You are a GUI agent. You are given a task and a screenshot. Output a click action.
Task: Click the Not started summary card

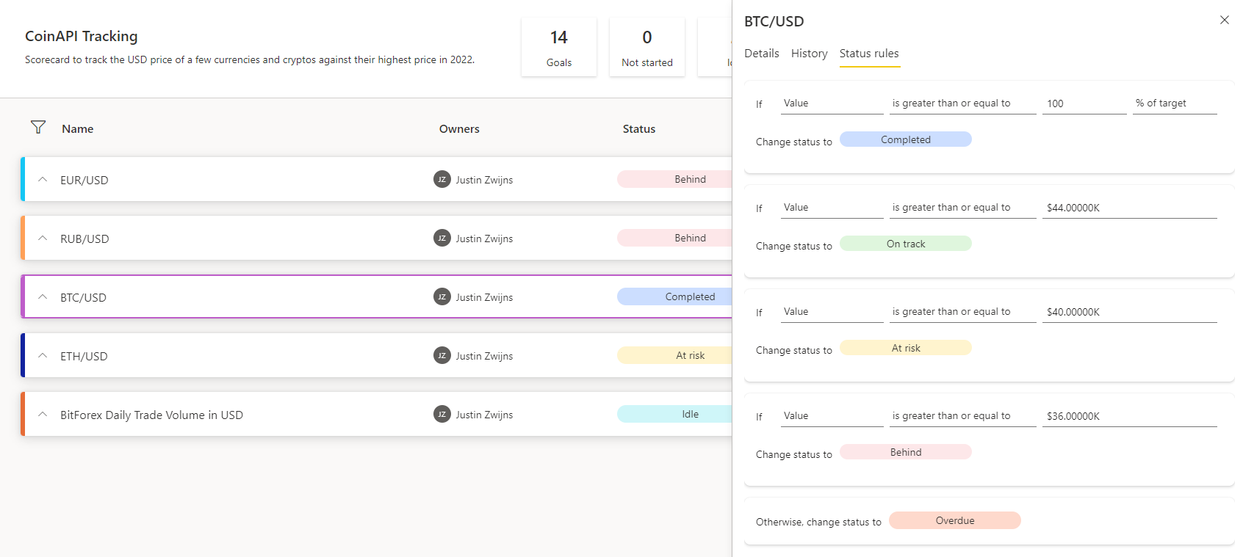pyautogui.click(x=646, y=47)
